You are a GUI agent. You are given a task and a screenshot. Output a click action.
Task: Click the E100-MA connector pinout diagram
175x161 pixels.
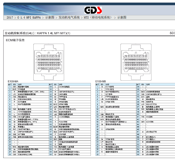[x=49, y=62]
